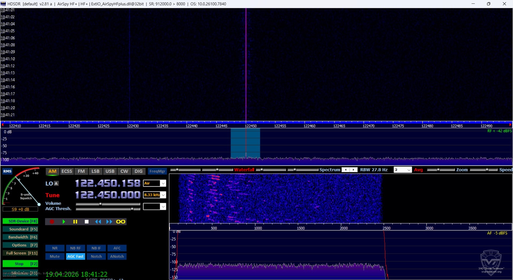The width and height of the screenshot is (513, 280).
Task: Mute the audio output
Action: (55, 256)
